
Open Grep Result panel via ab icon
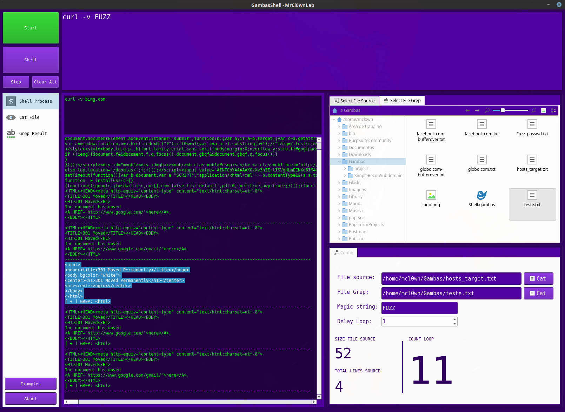11,134
